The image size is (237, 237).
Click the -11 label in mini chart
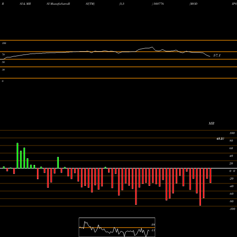pos(153,230)
